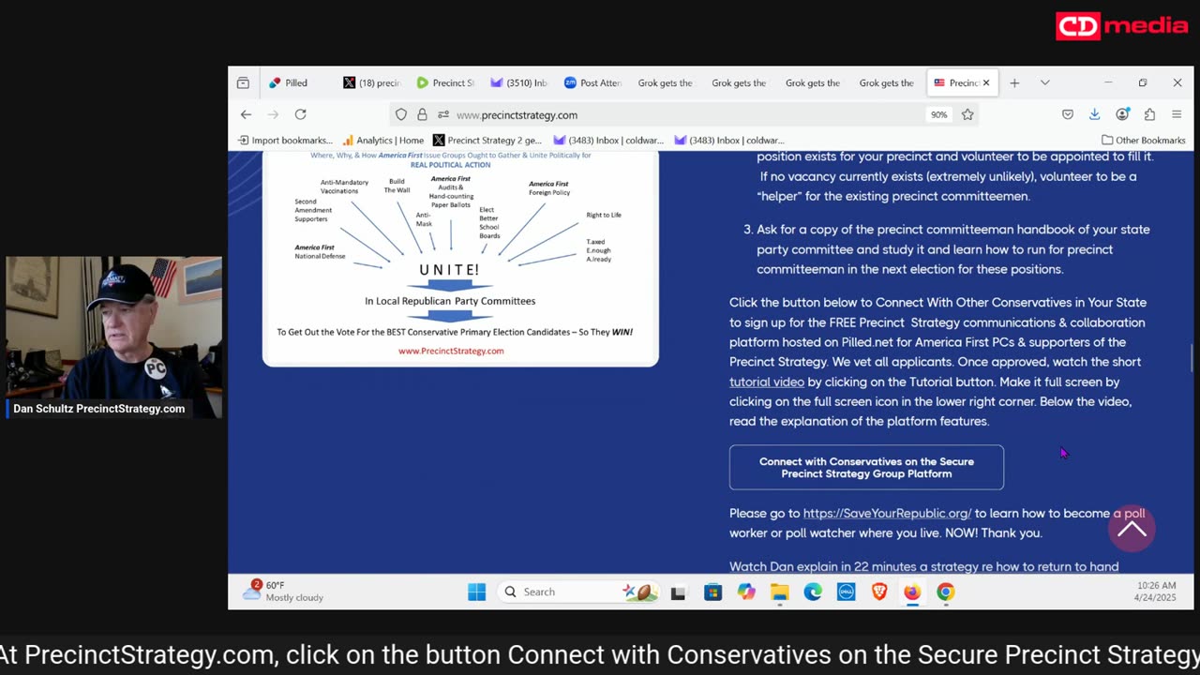Image resolution: width=1200 pixels, height=675 pixels.
Task: Open the Firefox downloads arrow icon
Action: 1094,114
